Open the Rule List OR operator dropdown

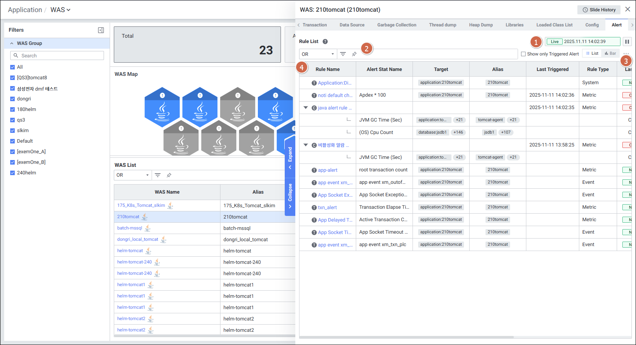coord(318,54)
